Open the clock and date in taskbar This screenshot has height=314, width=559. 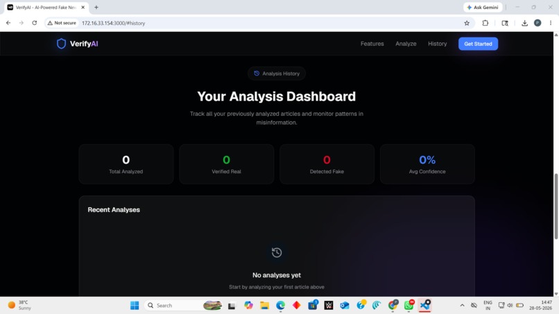[541, 306]
